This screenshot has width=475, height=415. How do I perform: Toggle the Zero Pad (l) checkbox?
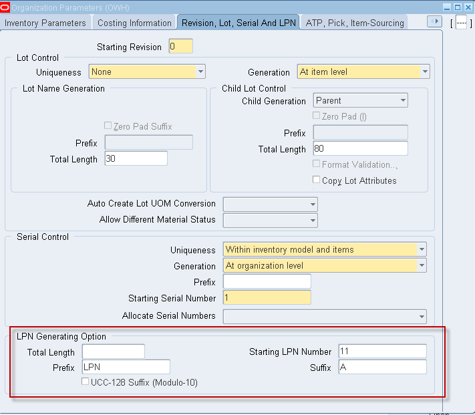[x=316, y=116]
